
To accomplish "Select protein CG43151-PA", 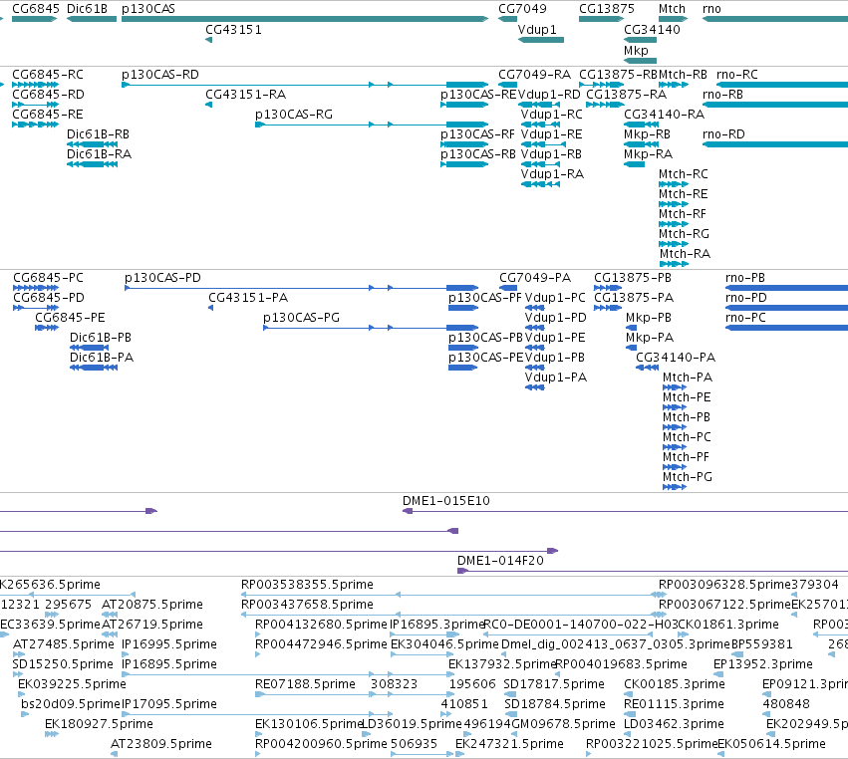I will (248, 298).
